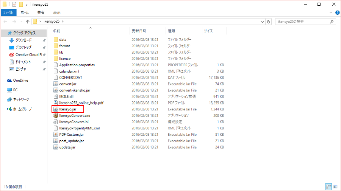This screenshot has width=341, height=191.
Task: Select update.jar Java icon
Action: 56,147
